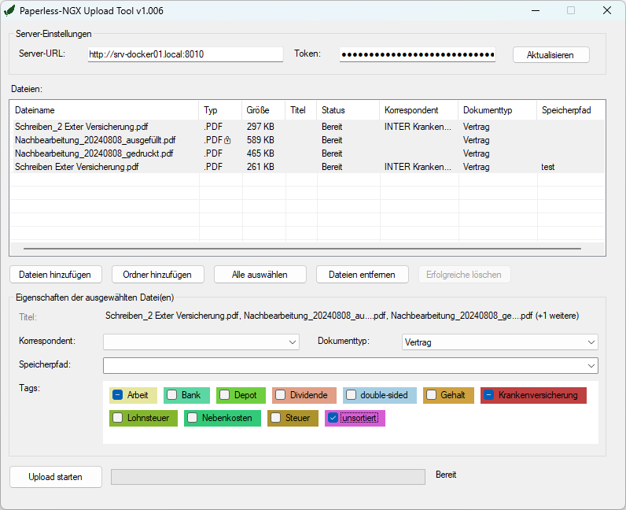Viewport: 626px width, 510px height.
Task: Click the Paperless-NGX leaf app icon
Action: point(9,10)
